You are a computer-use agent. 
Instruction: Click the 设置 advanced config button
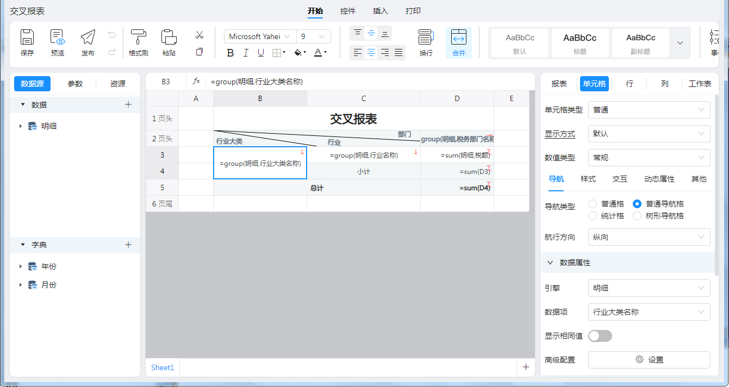649,360
